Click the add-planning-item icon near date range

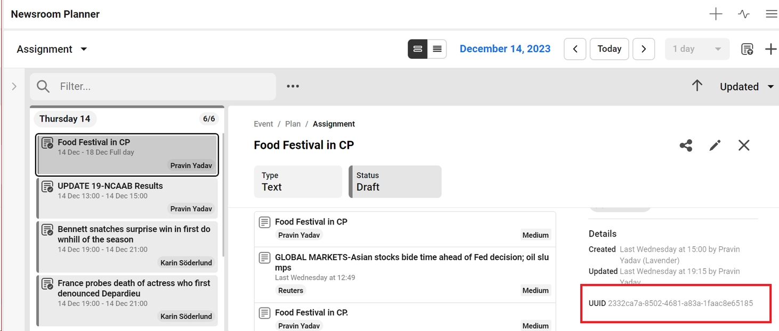tap(747, 49)
